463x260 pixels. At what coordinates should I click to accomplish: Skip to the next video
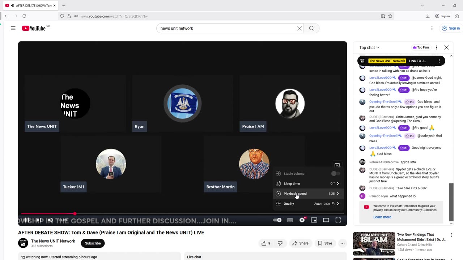click(38, 220)
